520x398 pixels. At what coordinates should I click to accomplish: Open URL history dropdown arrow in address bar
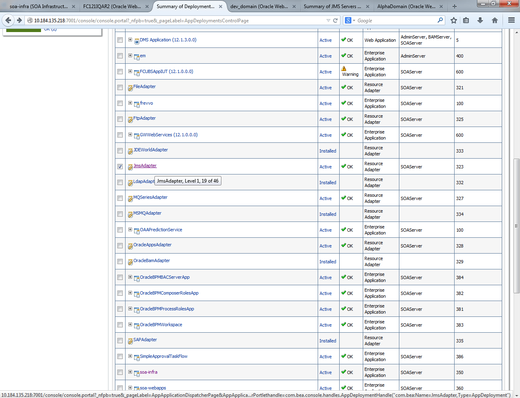pyautogui.click(x=328, y=20)
